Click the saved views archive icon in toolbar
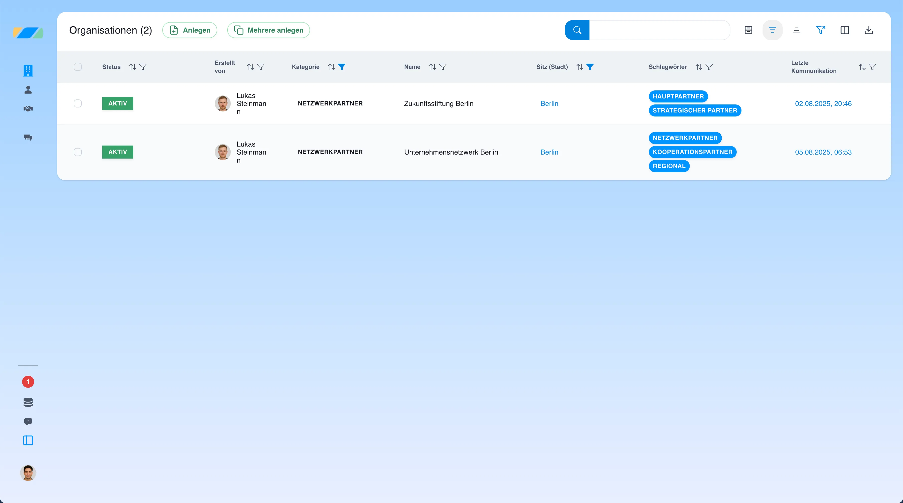This screenshot has height=503, width=903. pos(748,30)
